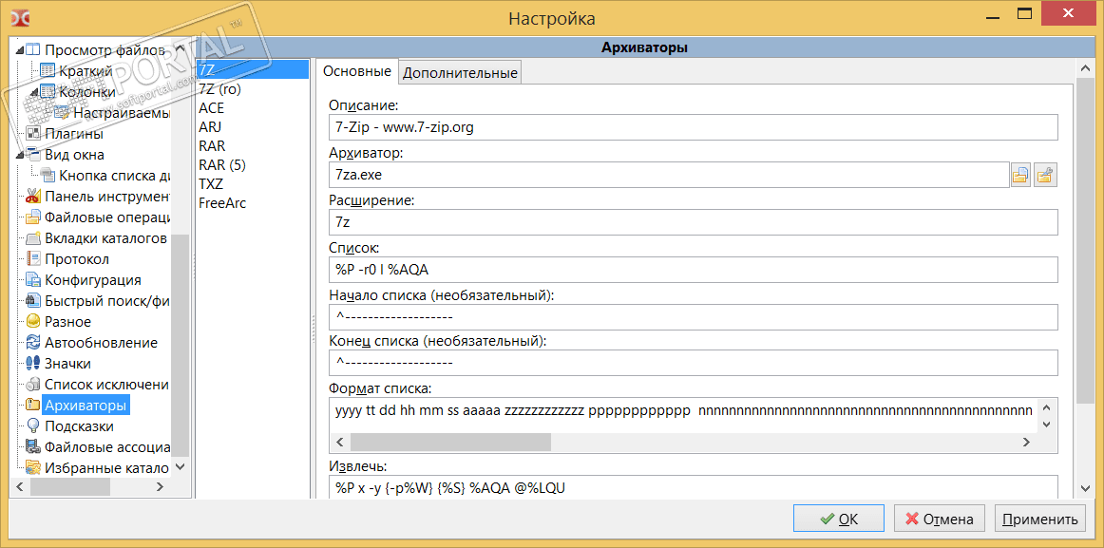The height and width of the screenshot is (548, 1104).
Task: Select ARJ in the archiver list
Action: pyautogui.click(x=252, y=126)
